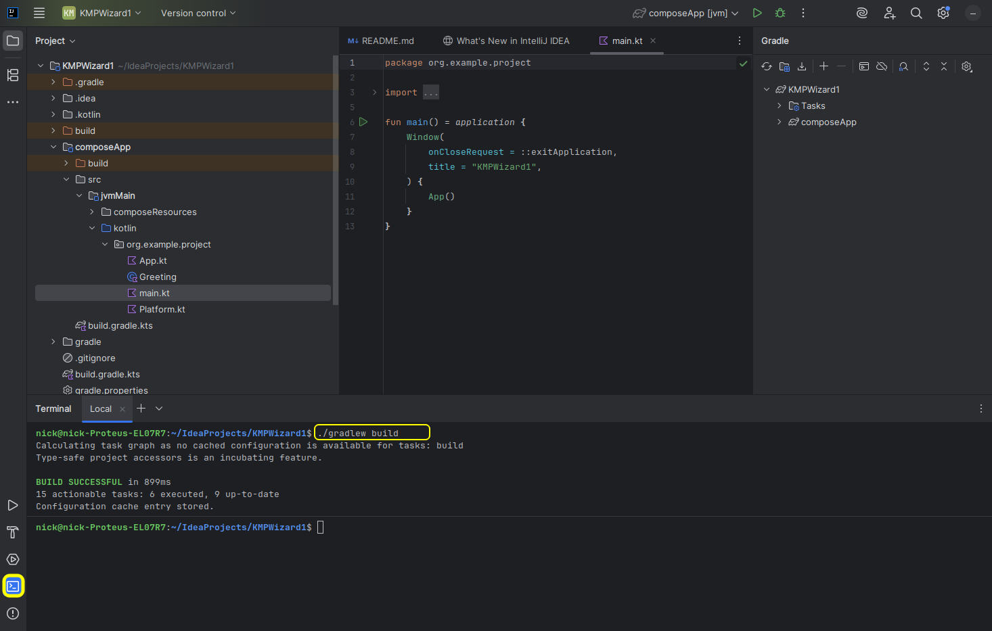Toggle the Project tool window folder icon
The height and width of the screenshot is (631, 992).
pyautogui.click(x=13, y=41)
